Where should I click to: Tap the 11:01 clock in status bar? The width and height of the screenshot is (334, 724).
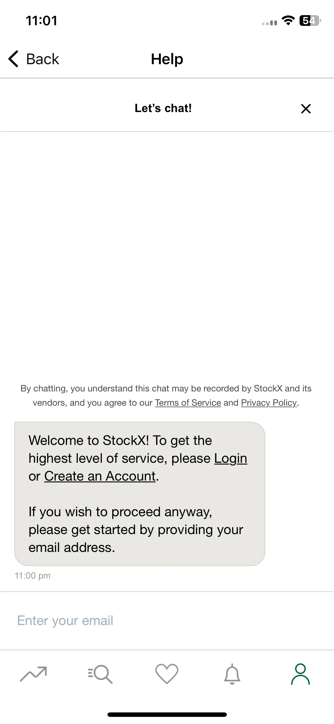pos(42,21)
